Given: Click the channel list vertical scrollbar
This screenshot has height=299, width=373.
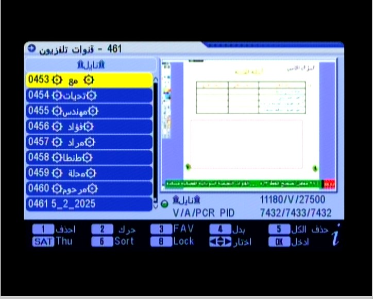Looking at the screenshot, I should (x=156, y=139).
